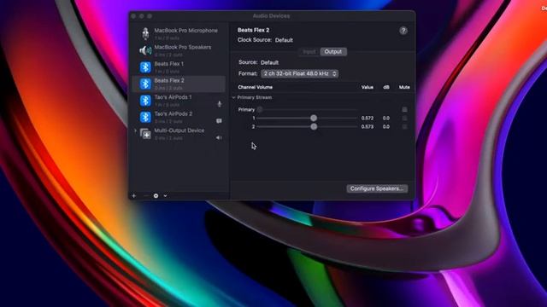Screen dimensions: 547x307
Task: Click Clock Source Default value
Action: (284, 40)
